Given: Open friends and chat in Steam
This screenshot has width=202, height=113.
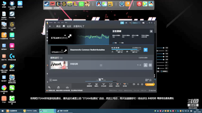Looking at the screenshot, I should (x=148, y=80).
